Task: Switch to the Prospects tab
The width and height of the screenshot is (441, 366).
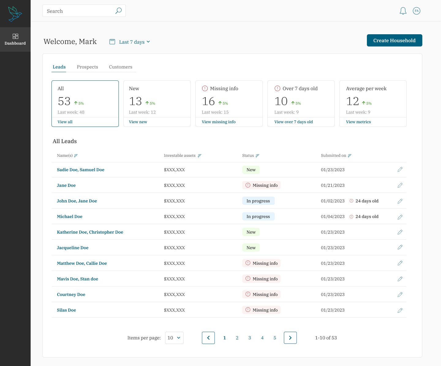Action: [x=88, y=67]
